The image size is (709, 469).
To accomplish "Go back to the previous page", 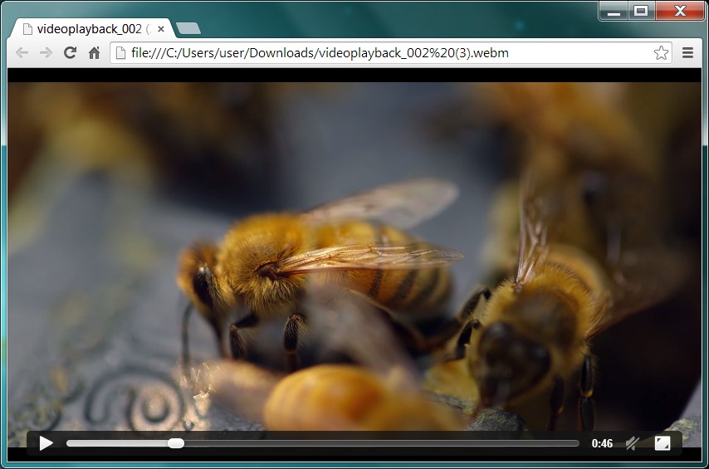I will pyautogui.click(x=22, y=53).
